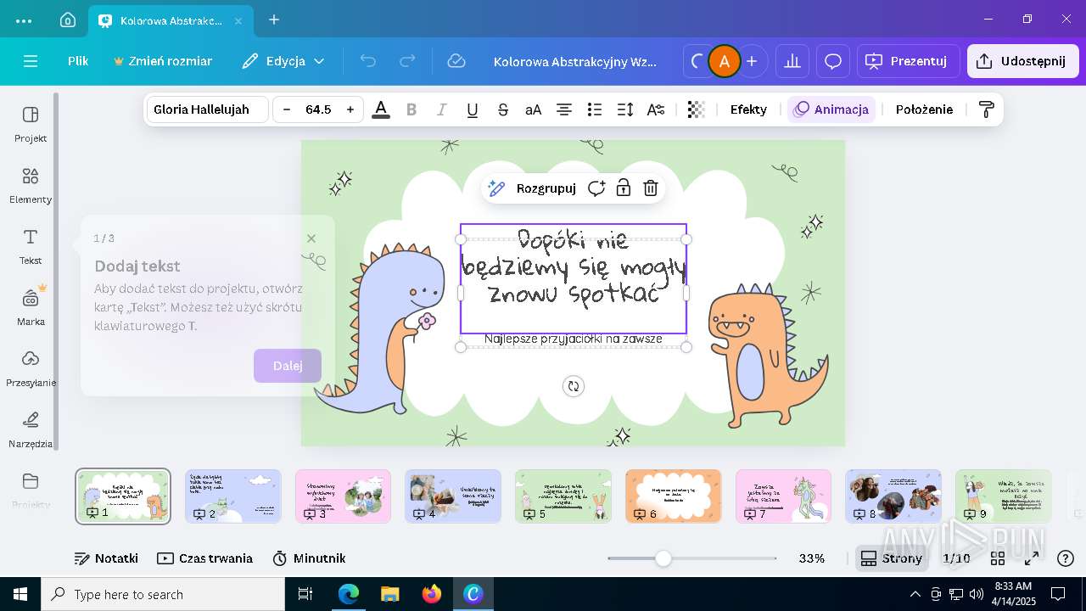1086x611 pixels.
Task: Select page 2 thumbnail
Action: click(x=233, y=496)
